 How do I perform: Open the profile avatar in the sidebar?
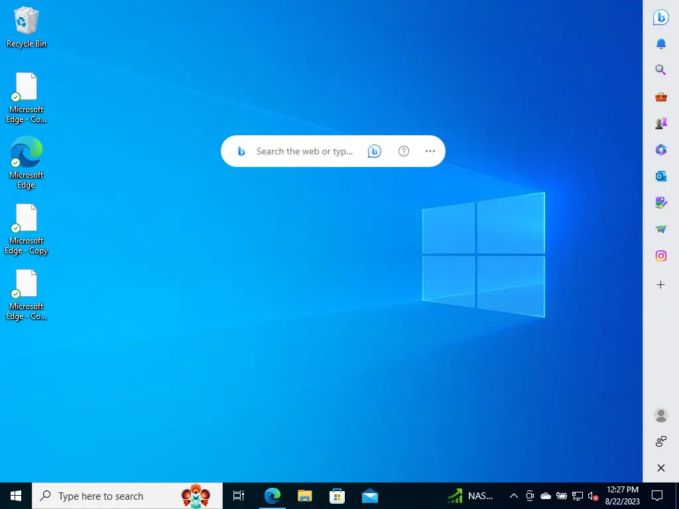coord(661,415)
